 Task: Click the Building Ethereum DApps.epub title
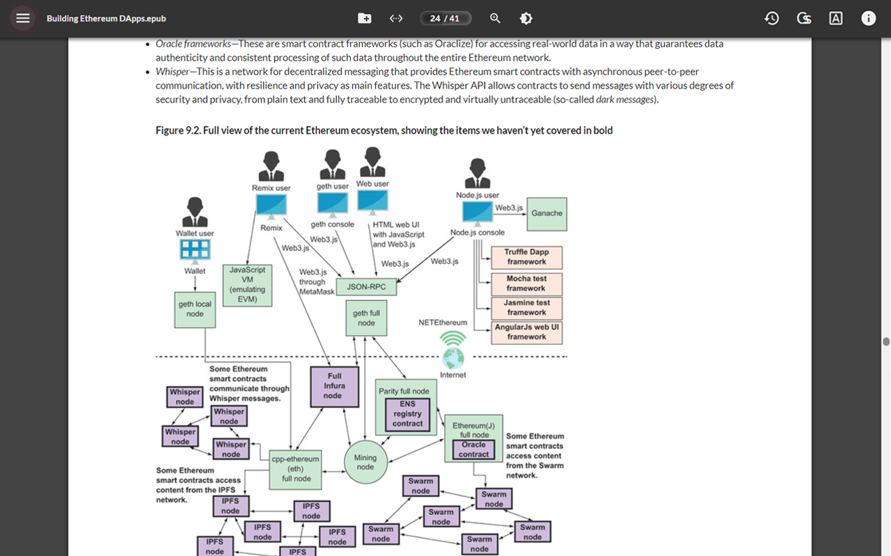[106, 19]
